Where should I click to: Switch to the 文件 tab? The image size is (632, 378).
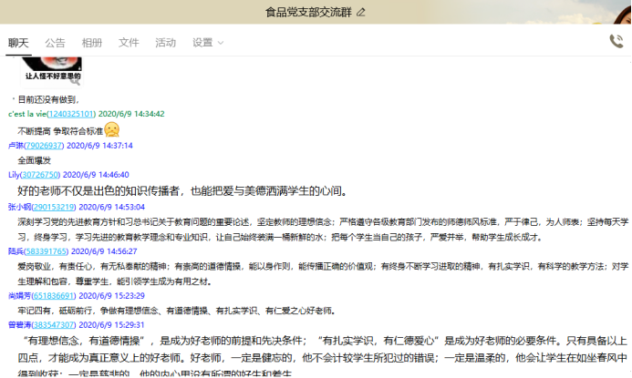[x=129, y=43]
